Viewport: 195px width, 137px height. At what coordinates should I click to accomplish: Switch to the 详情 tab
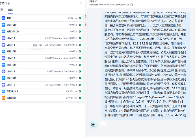tap(2, 10)
